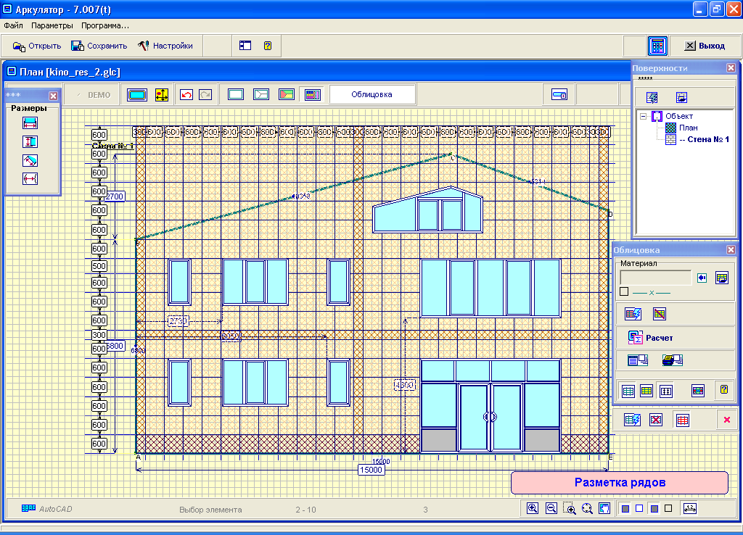Toggle the second hatched fill square button
The height and width of the screenshot is (535, 743).
coord(654,508)
